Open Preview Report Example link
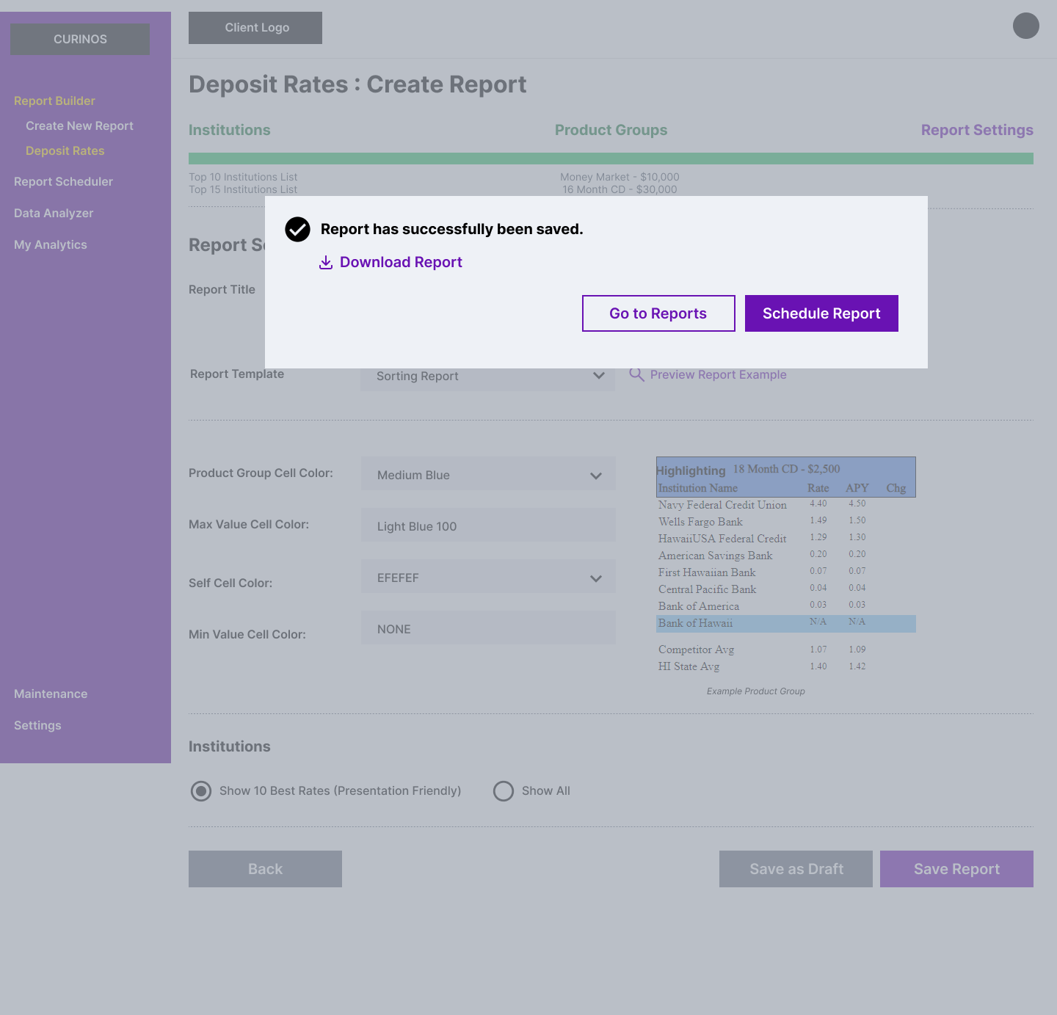The height and width of the screenshot is (1015, 1057). [x=718, y=374]
